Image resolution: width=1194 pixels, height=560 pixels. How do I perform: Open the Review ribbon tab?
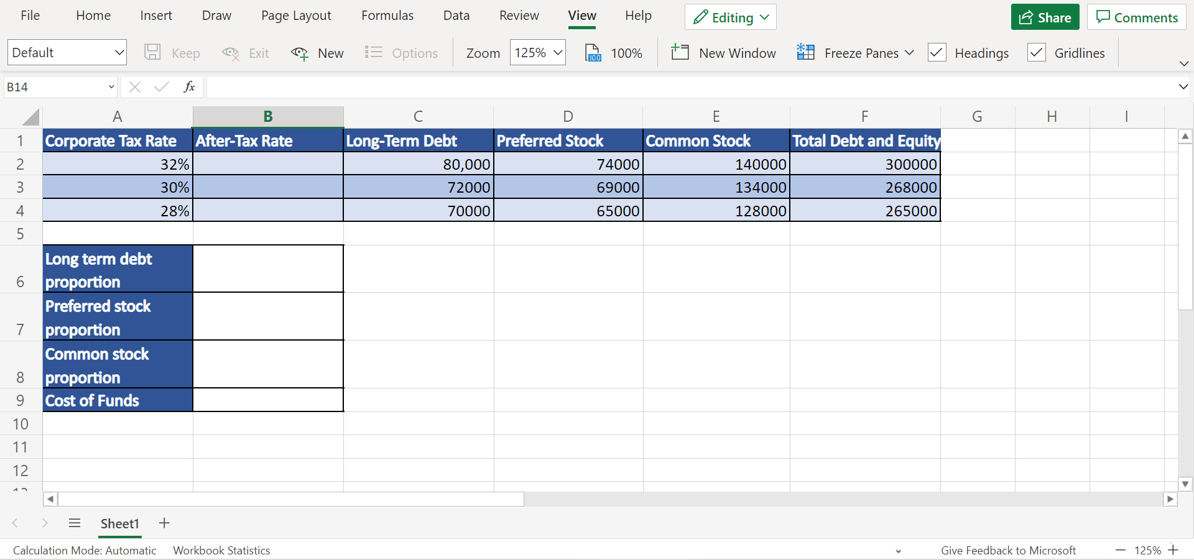click(x=519, y=16)
